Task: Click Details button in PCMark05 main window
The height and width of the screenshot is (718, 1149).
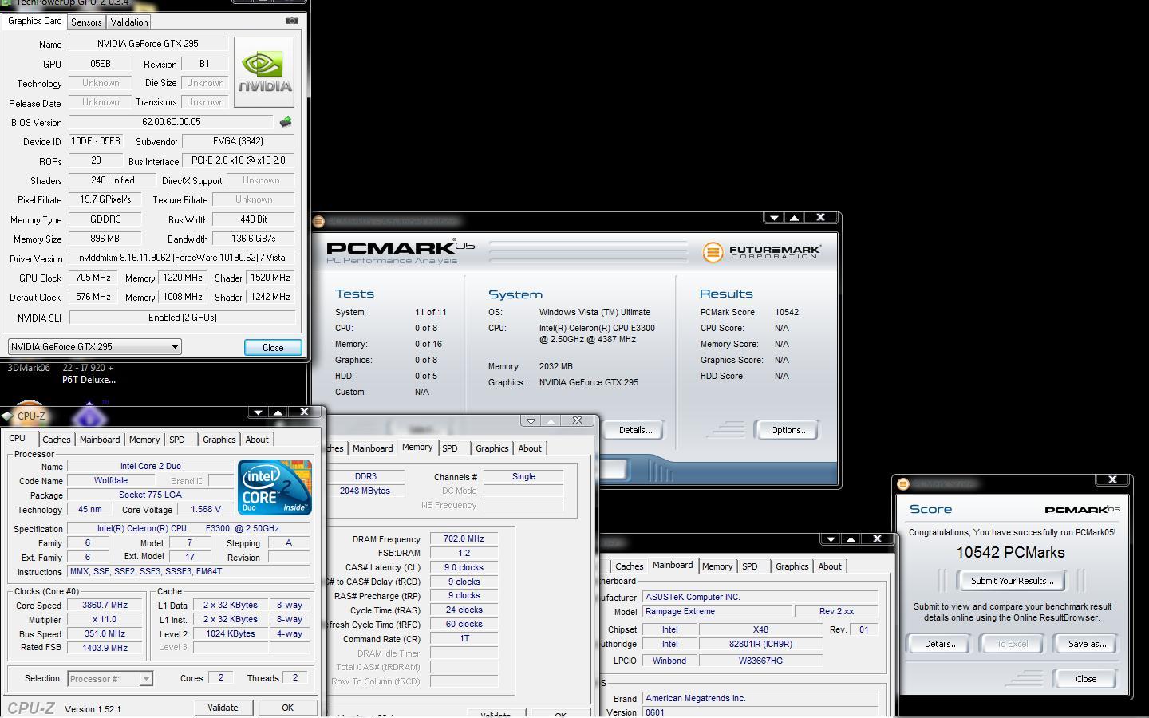Action: 635,430
